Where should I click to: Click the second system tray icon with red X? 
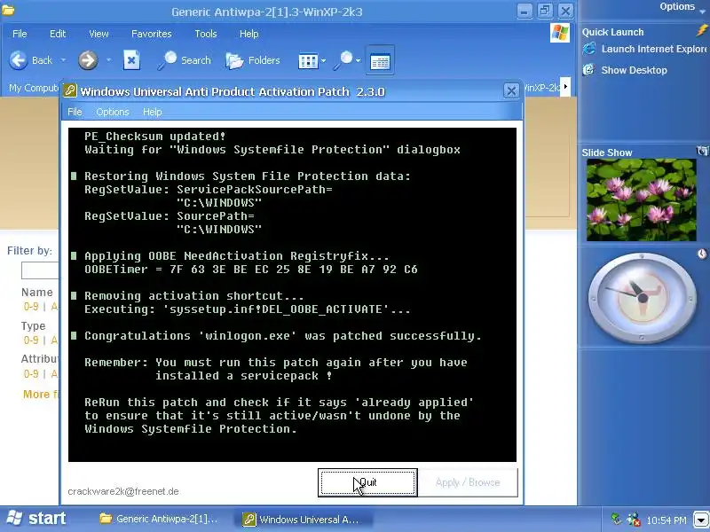[633, 520]
